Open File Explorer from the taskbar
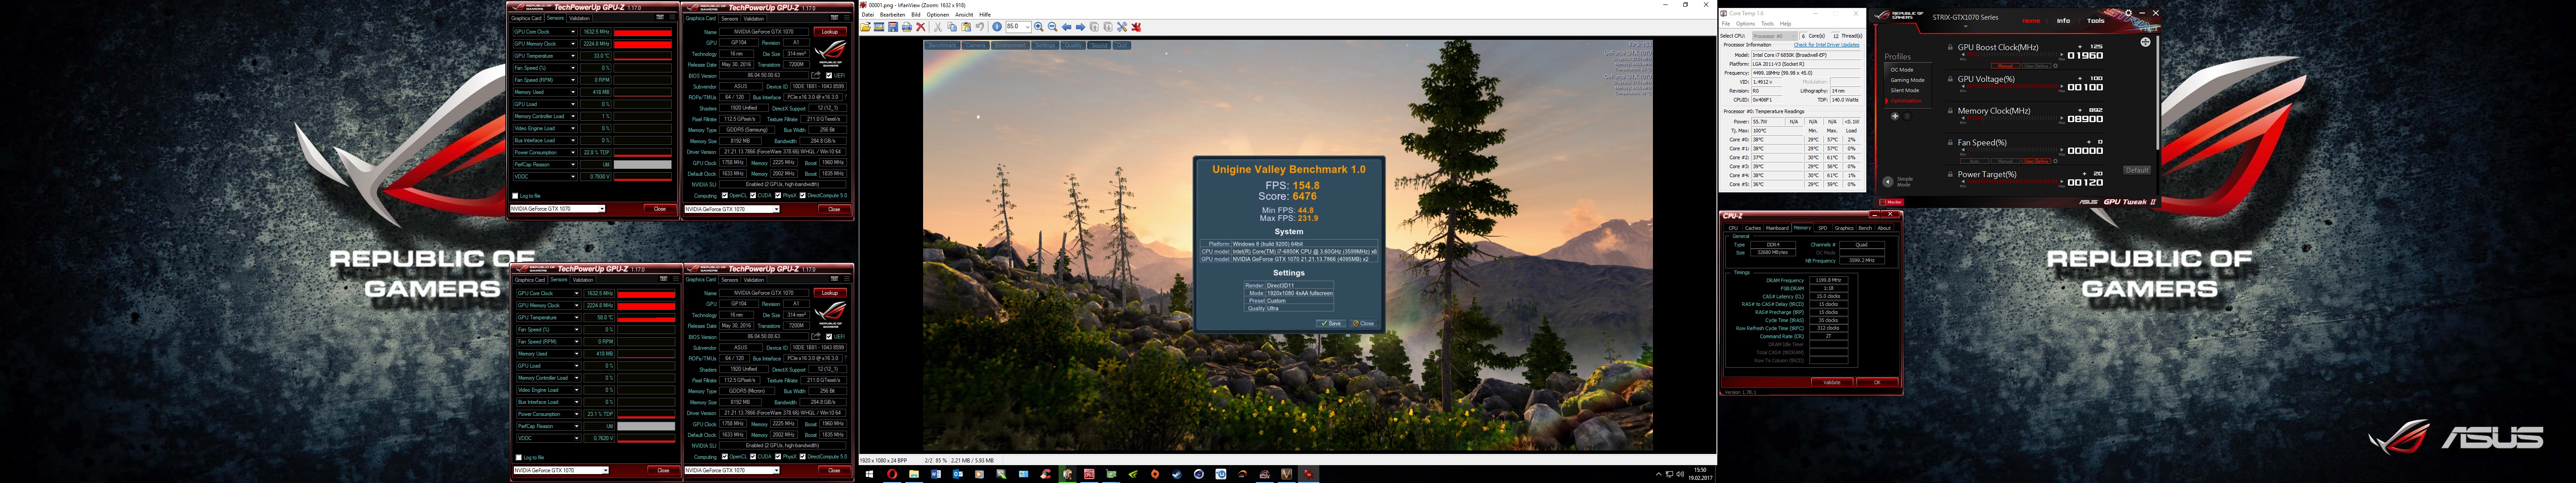Image resolution: width=2576 pixels, height=483 pixels. click(914, 474)
